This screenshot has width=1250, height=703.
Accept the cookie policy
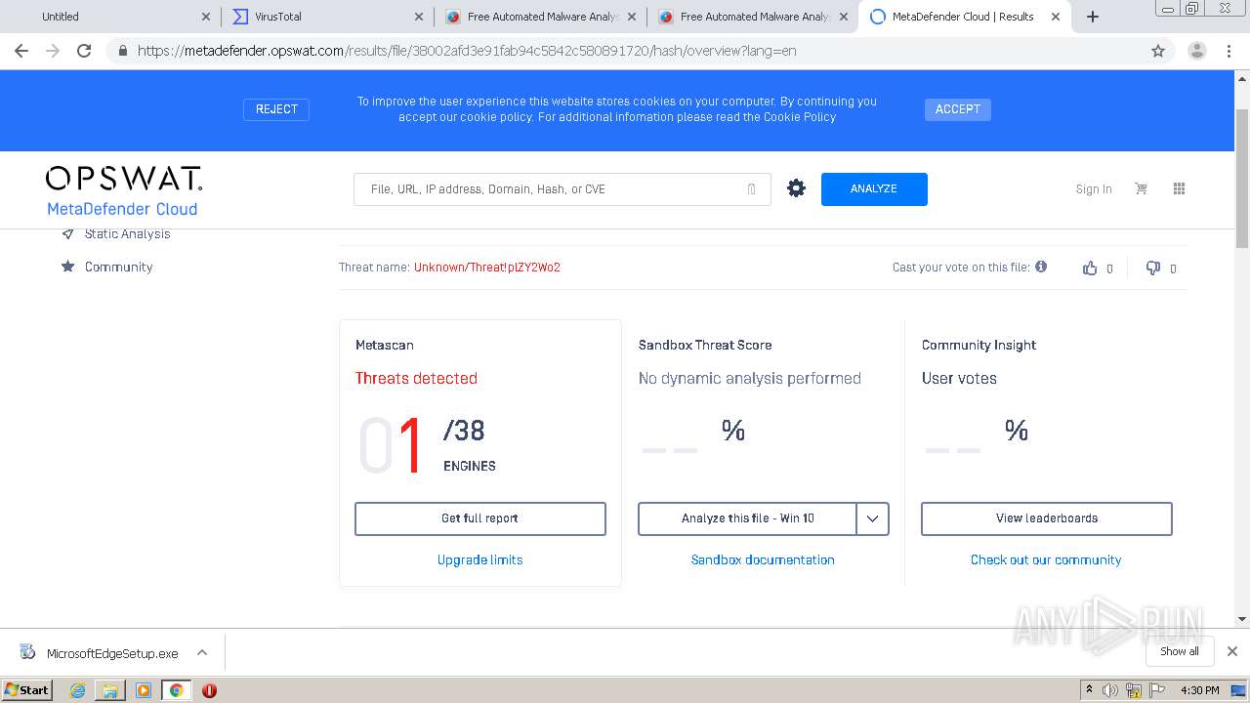tap(958, 109)
